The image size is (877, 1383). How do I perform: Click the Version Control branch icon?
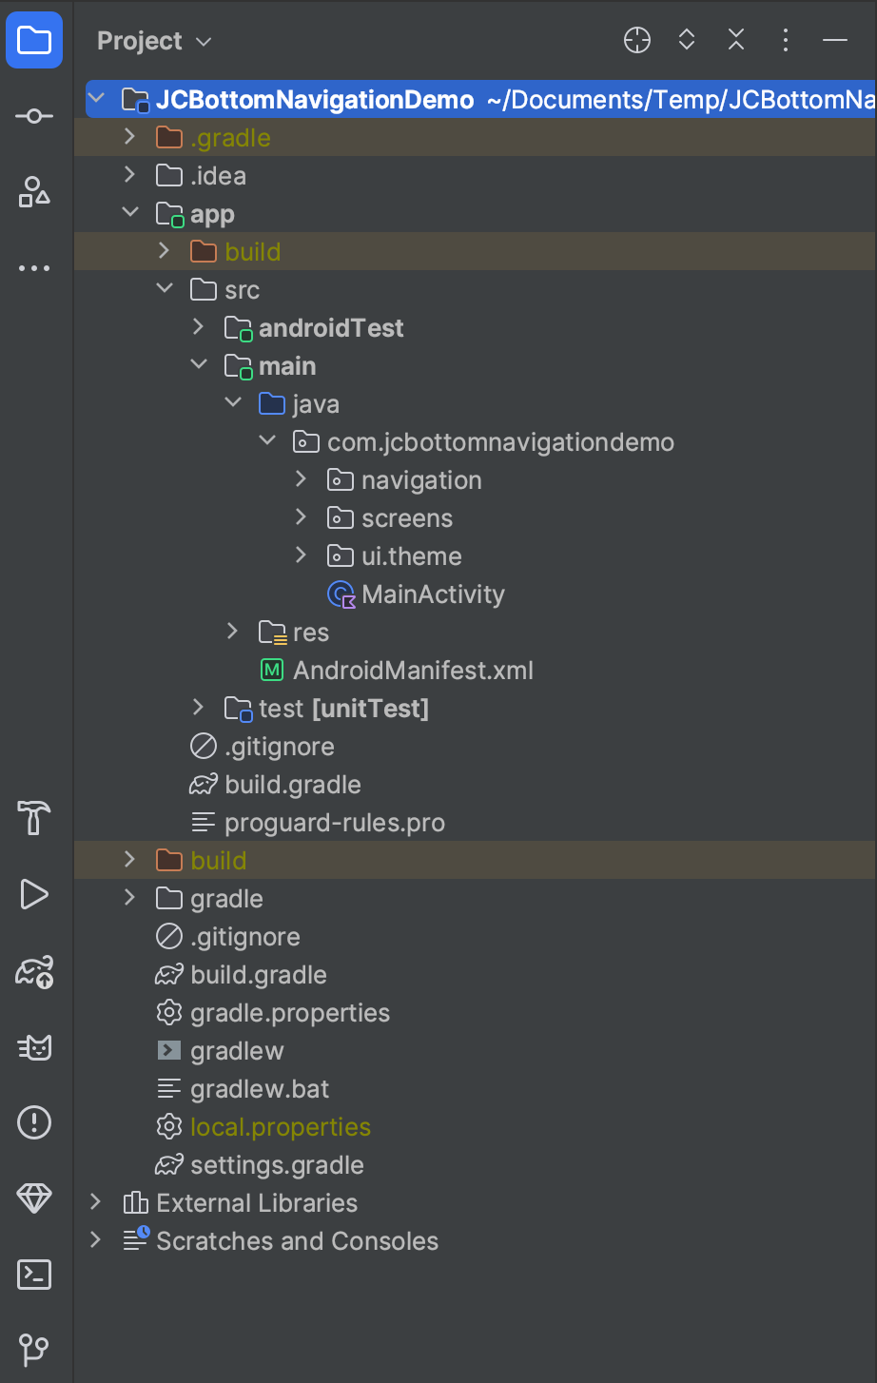[x=34, y=1351]
